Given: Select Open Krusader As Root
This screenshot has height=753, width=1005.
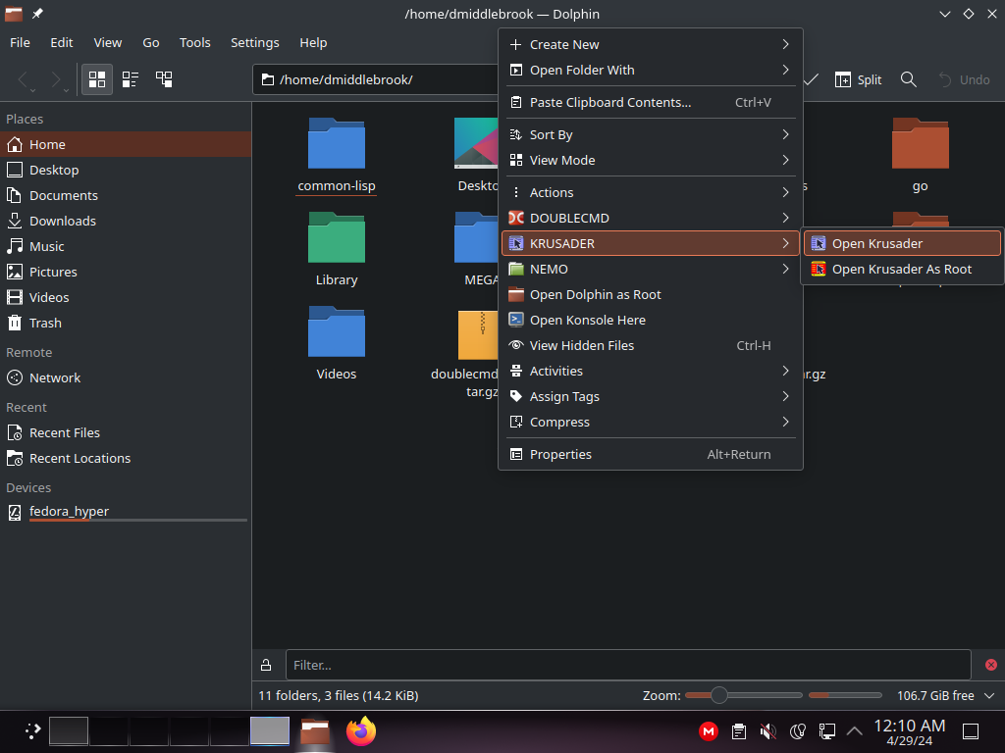Looking at the screenshot, I should (902, 269).
